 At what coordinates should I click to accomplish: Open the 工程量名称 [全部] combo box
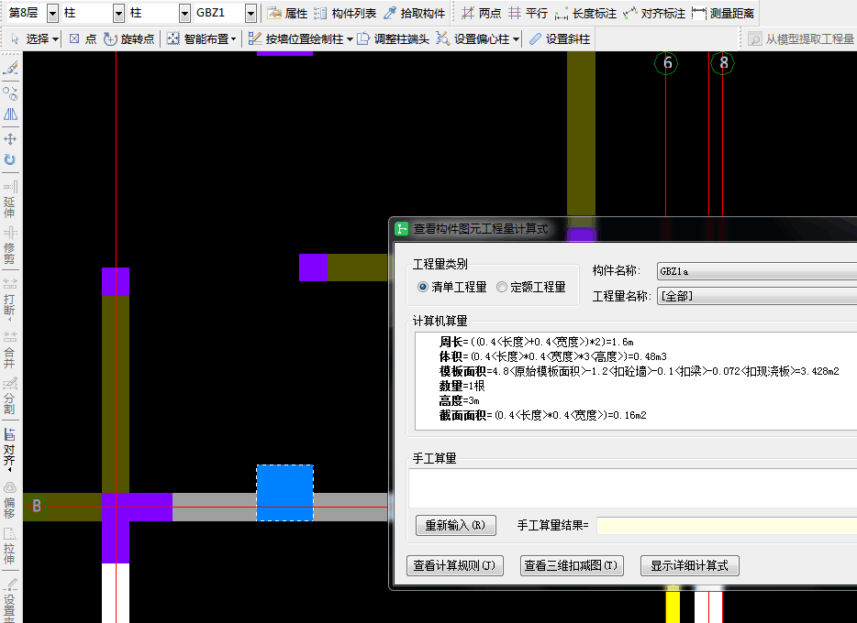coord(756,296)
